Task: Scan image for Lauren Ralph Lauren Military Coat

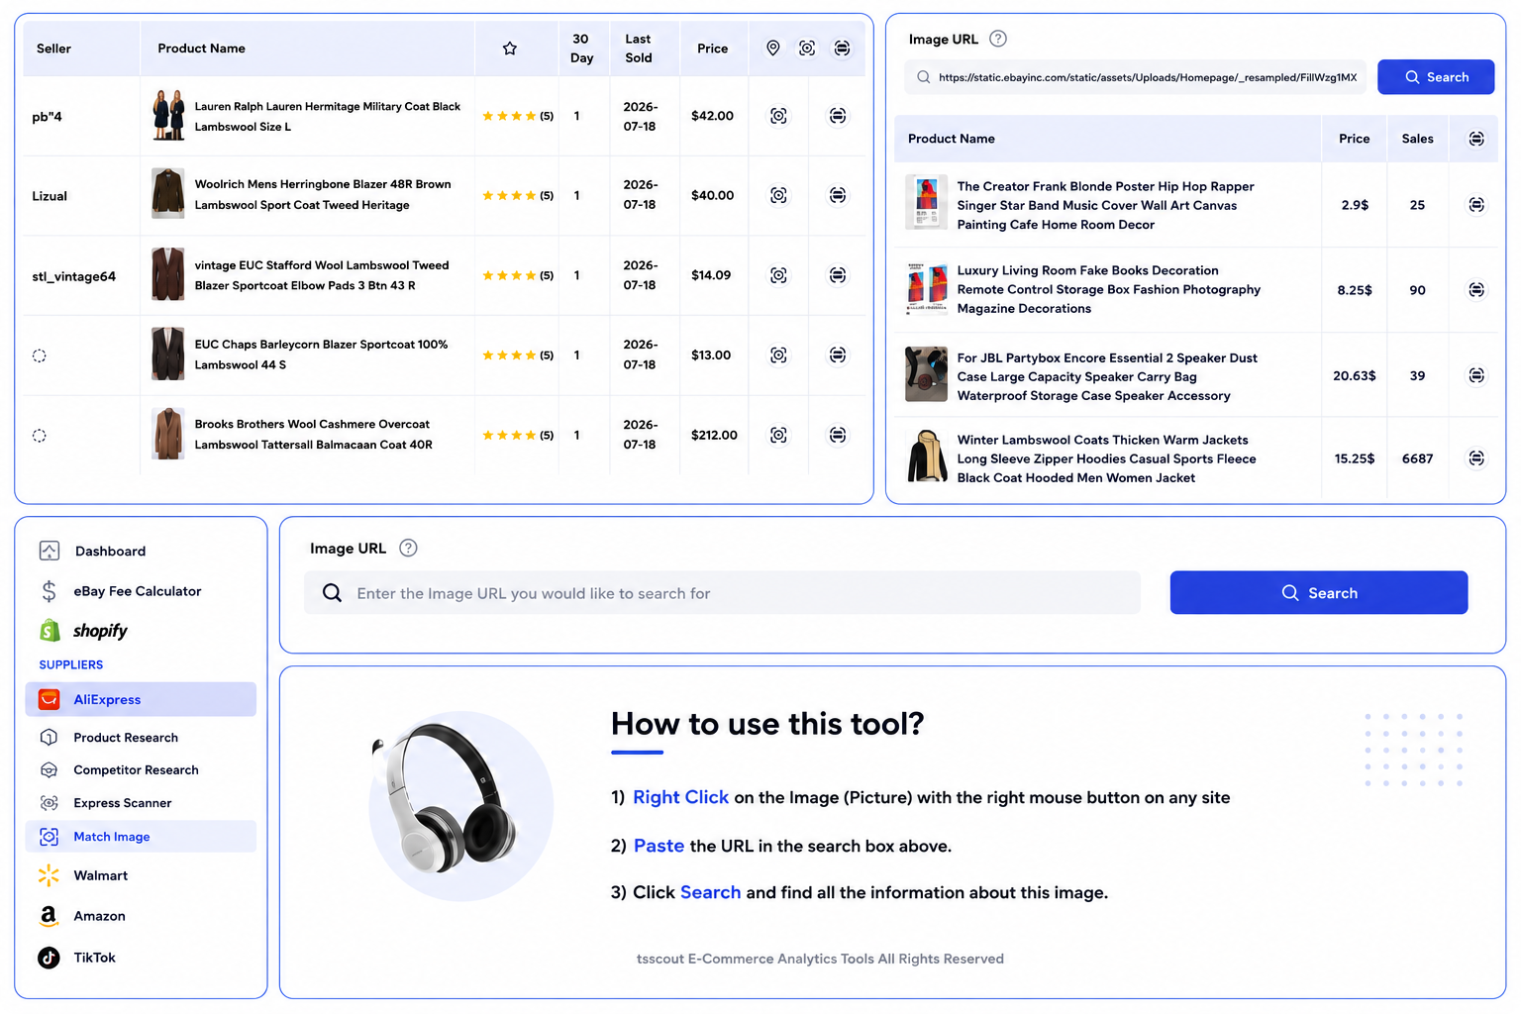Action: 779,116
